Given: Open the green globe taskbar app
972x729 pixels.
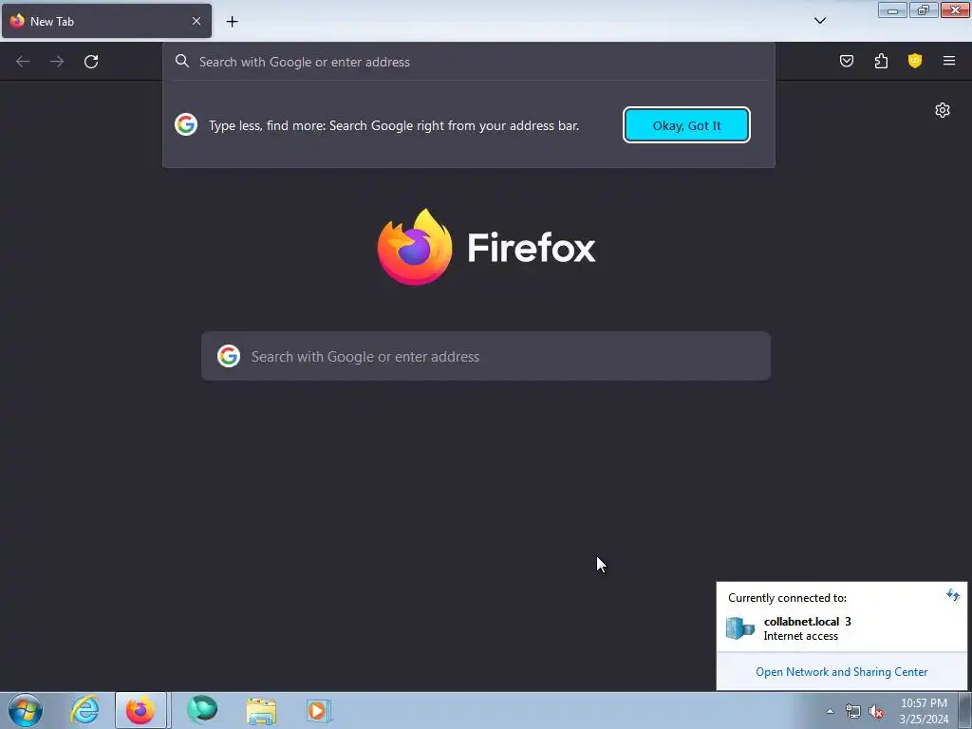Looking at the screenshot, I should [x=202, y=710].
